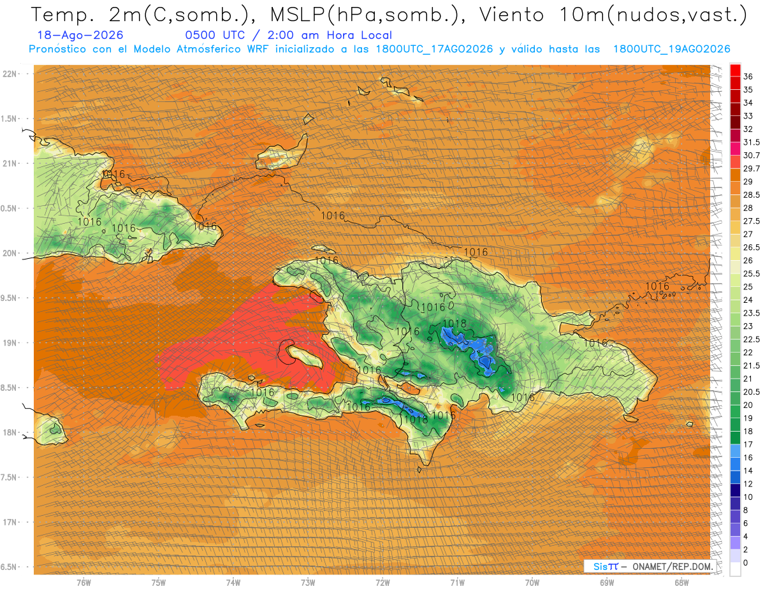
Task: Click the '75W' longitude axis label
Action: coord(159,583)
